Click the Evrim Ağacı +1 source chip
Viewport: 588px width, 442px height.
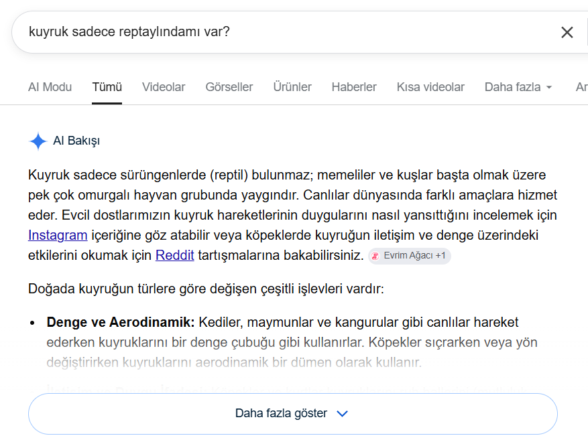410,256
